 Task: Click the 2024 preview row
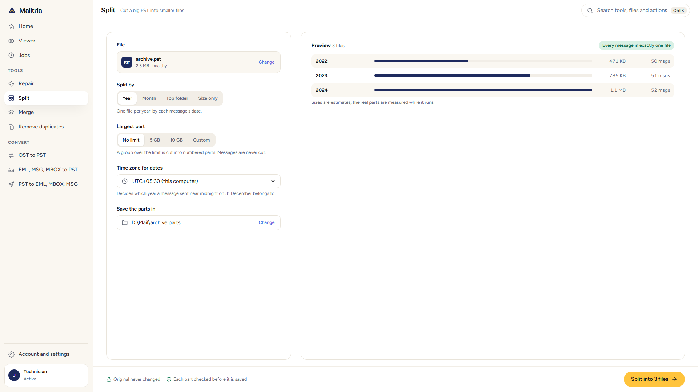[493, 90]
